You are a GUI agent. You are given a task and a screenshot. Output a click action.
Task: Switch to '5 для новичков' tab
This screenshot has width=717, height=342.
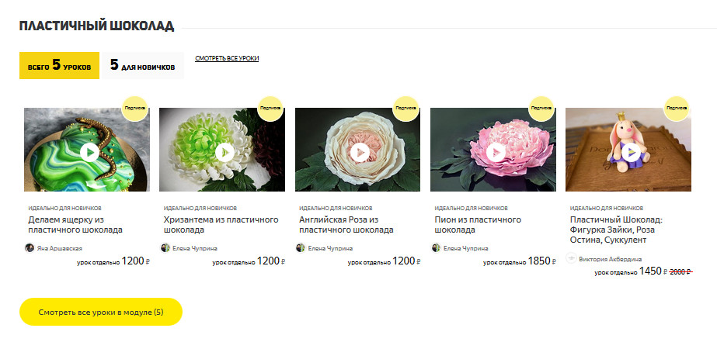tap(142, 66)
